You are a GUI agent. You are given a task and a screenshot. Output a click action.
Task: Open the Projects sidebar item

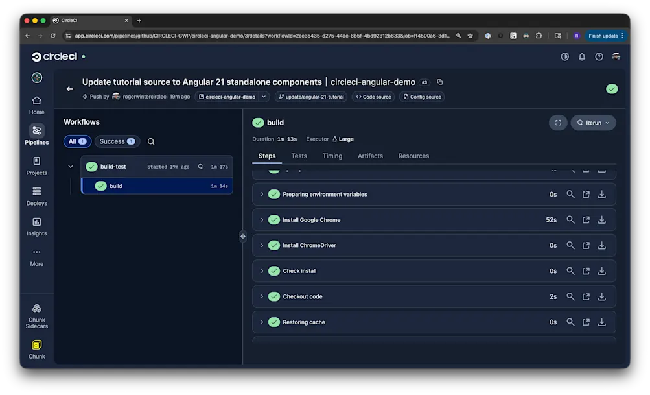click(36, 166)
